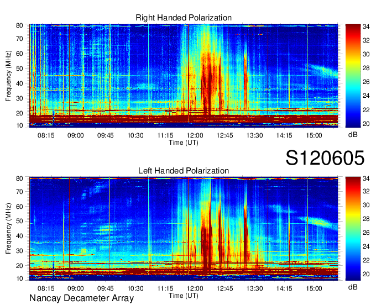The height and width of the screenshot is (305, 376).
Task: Click 20 MHz tick on Right Handed plot
Action: (x=19, y=113)
